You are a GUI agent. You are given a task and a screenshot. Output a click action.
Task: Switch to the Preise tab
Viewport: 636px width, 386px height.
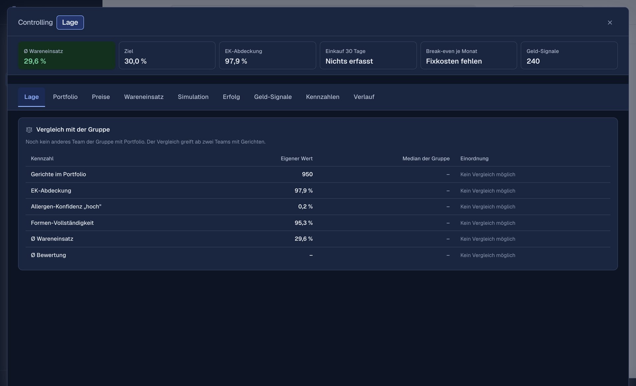(101, 97)
